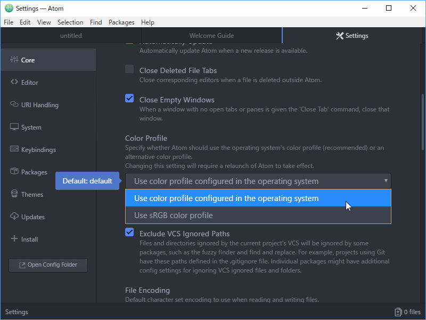The height and width of the screenshot is (320, 426).
Task: Click the Packages box icon
Action: click(14, 172)
